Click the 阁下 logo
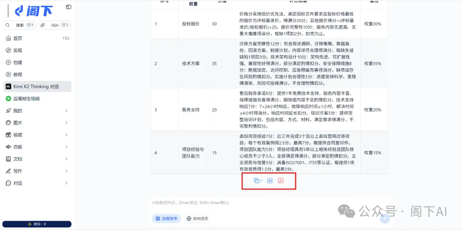The width and height of the screenshot is (462, 230). point(34,11)
